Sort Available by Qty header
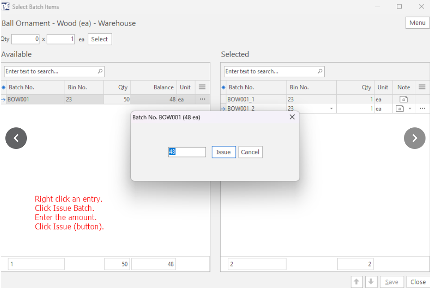Viewport: 430px width, 288px height. coord(117,87)
